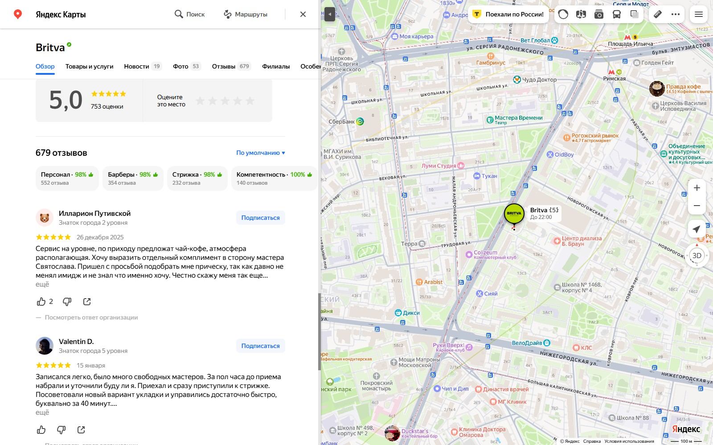
Task: Rate this place three stars
Action: (225, 101)
